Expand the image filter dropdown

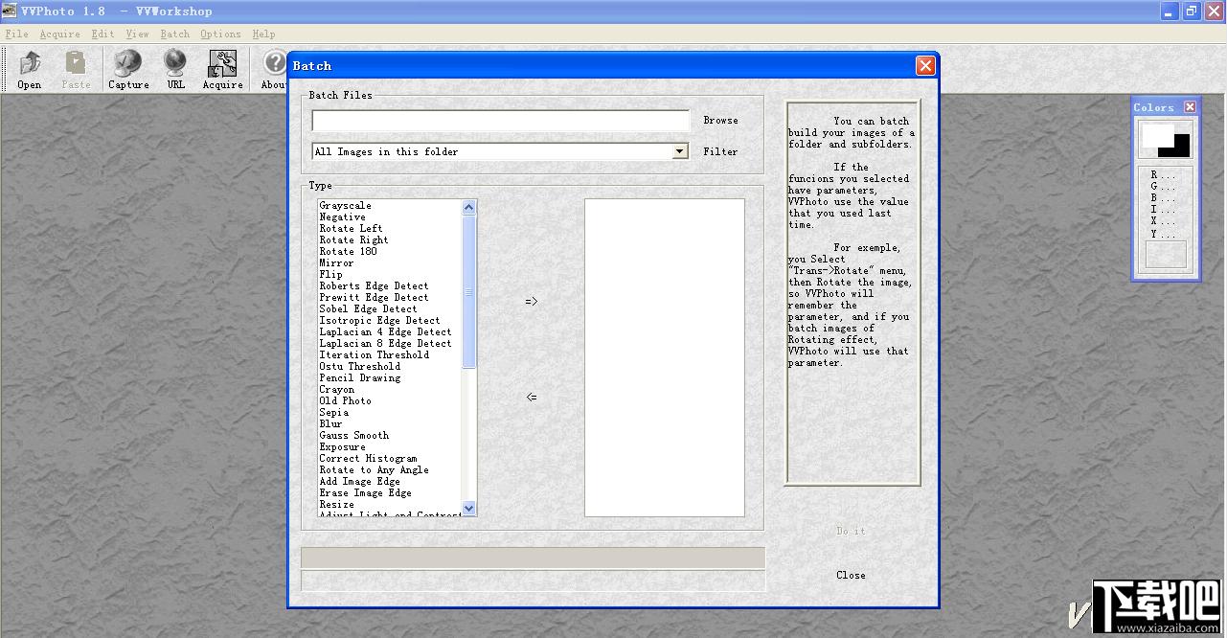[x=679, y=151]
